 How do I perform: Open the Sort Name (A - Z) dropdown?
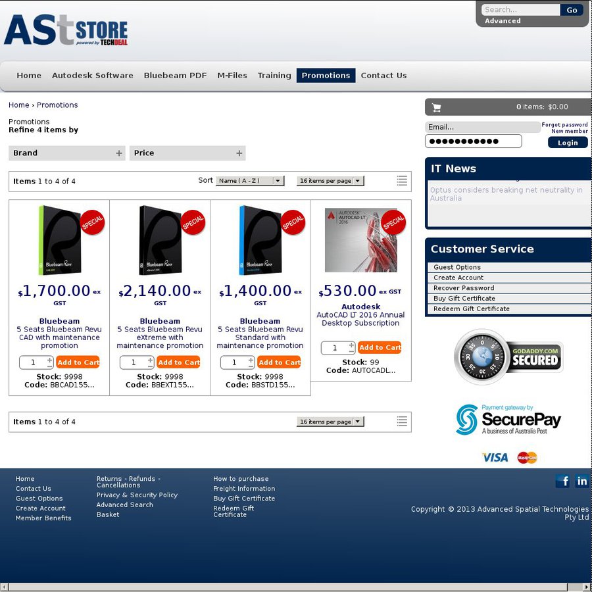(x=249, y=181)
